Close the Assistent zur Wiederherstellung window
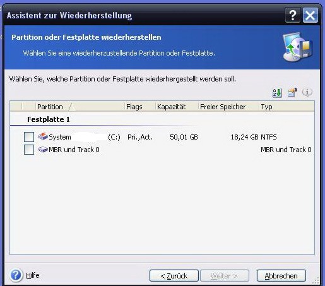 tap(310, 15)
